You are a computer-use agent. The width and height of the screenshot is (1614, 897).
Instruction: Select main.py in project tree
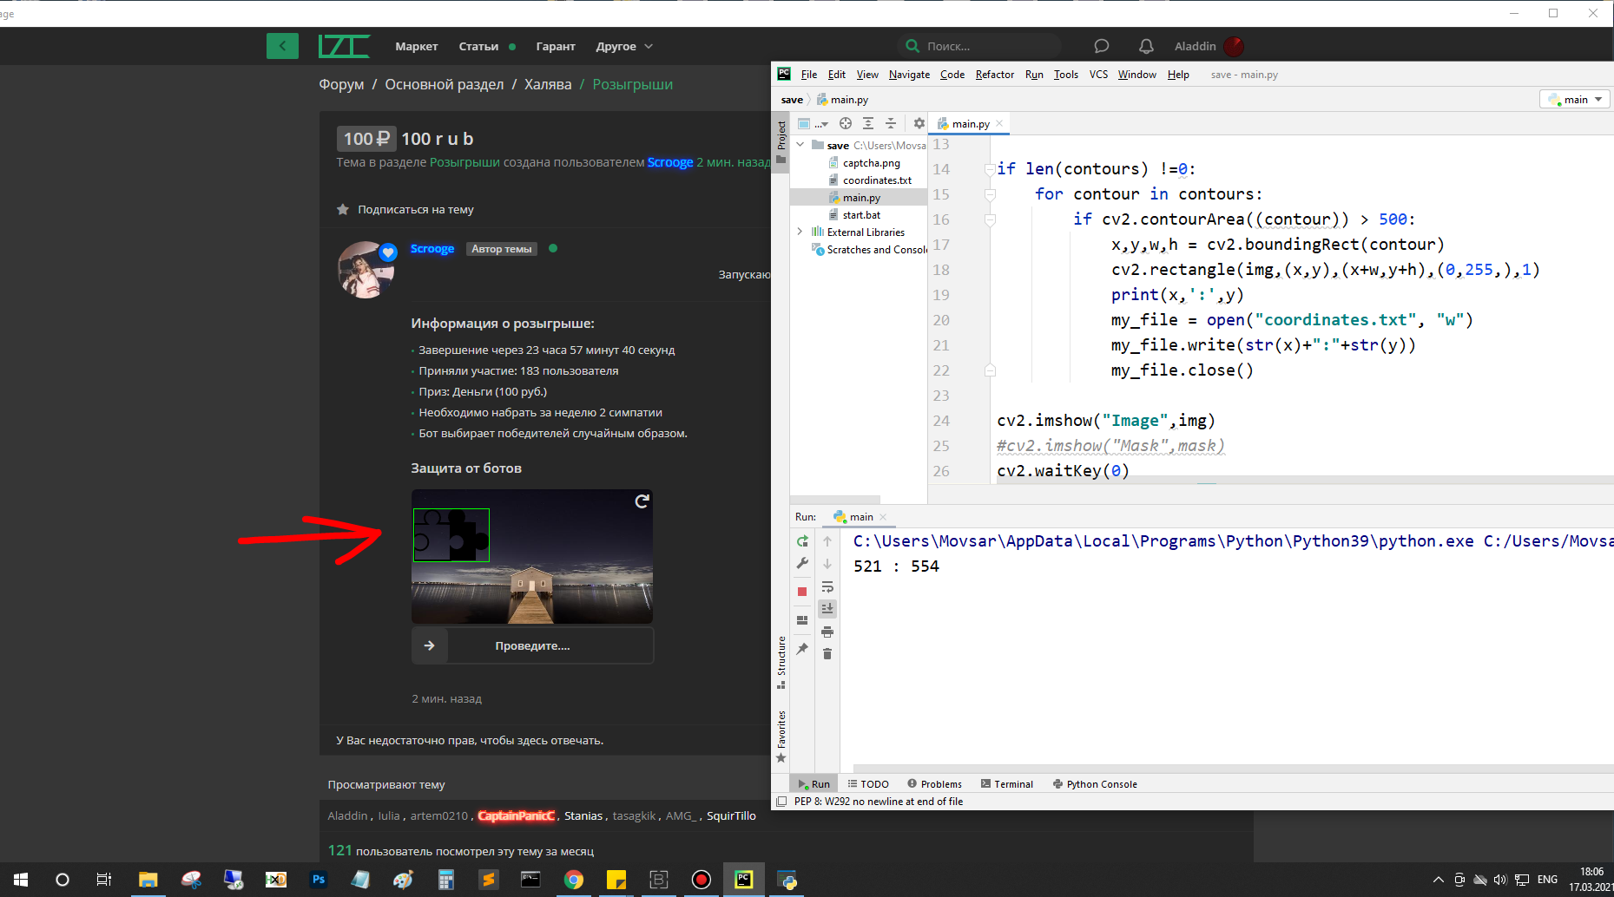tap(861, 198)
